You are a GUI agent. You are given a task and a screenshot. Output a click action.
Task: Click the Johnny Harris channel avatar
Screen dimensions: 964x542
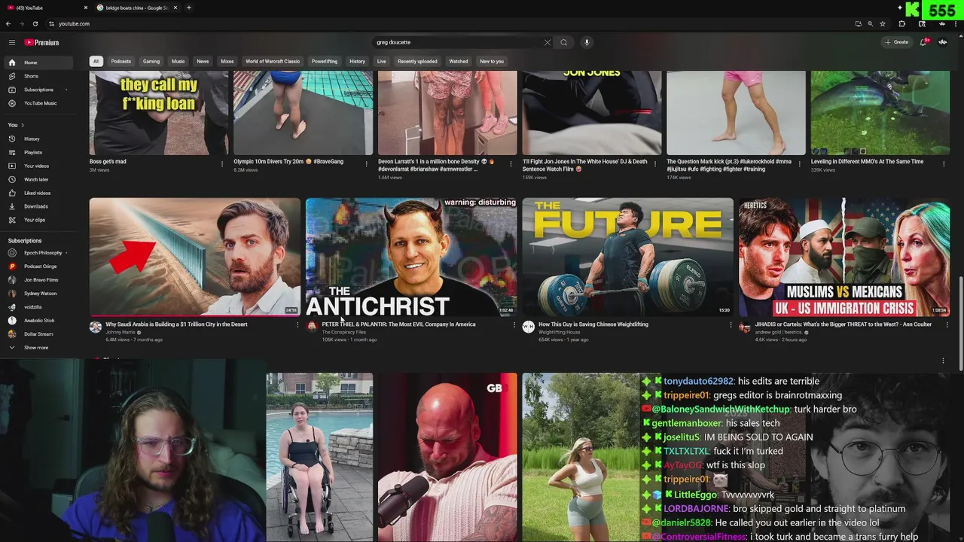[x=95, y=327]
